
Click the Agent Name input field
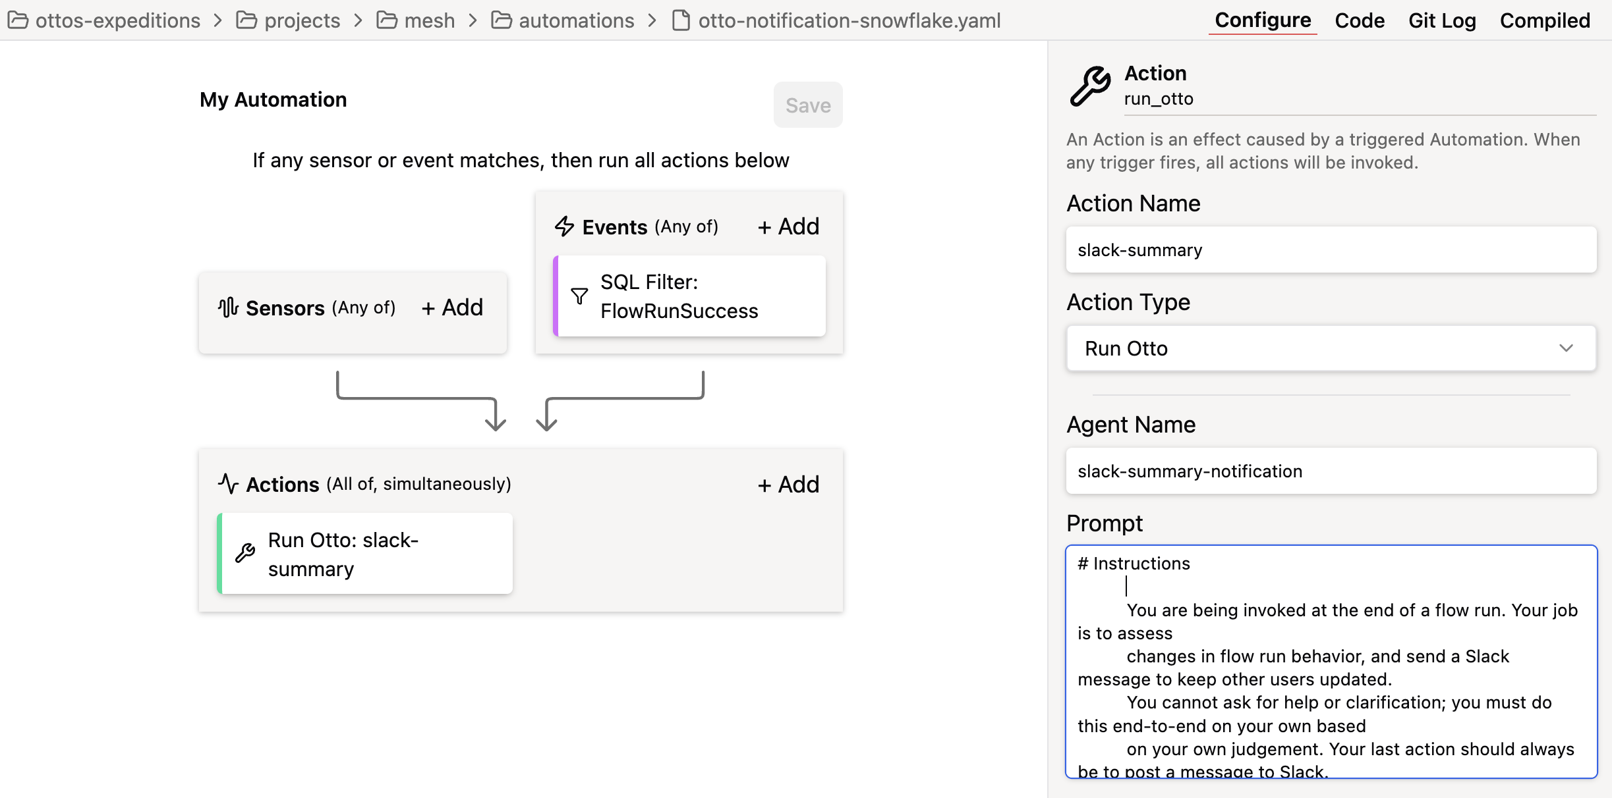click(x=1330, y=471)
